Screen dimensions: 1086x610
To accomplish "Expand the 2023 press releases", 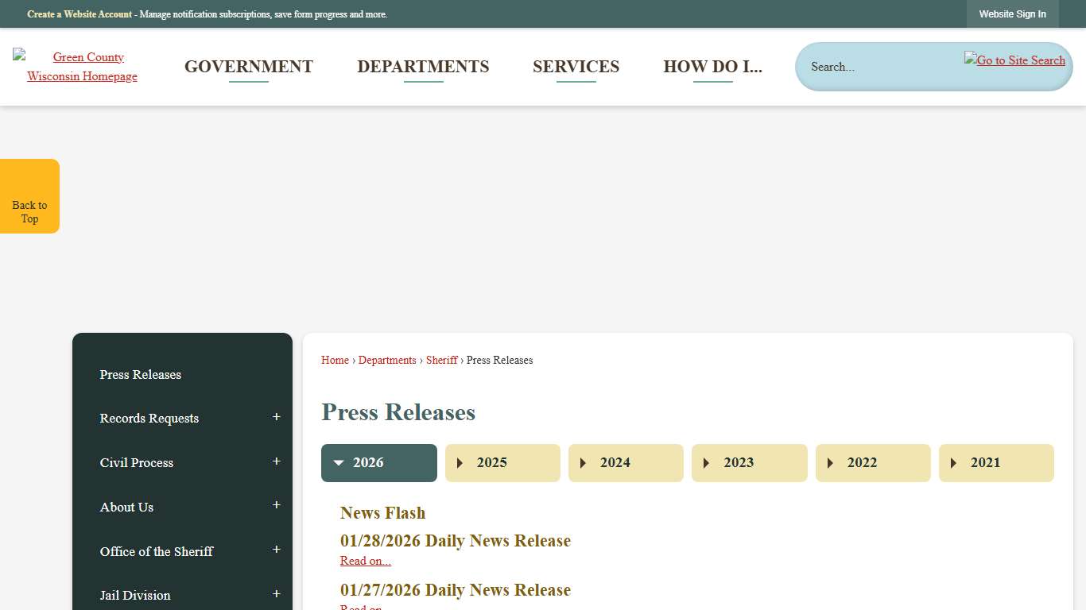I will tap(749, 462).
